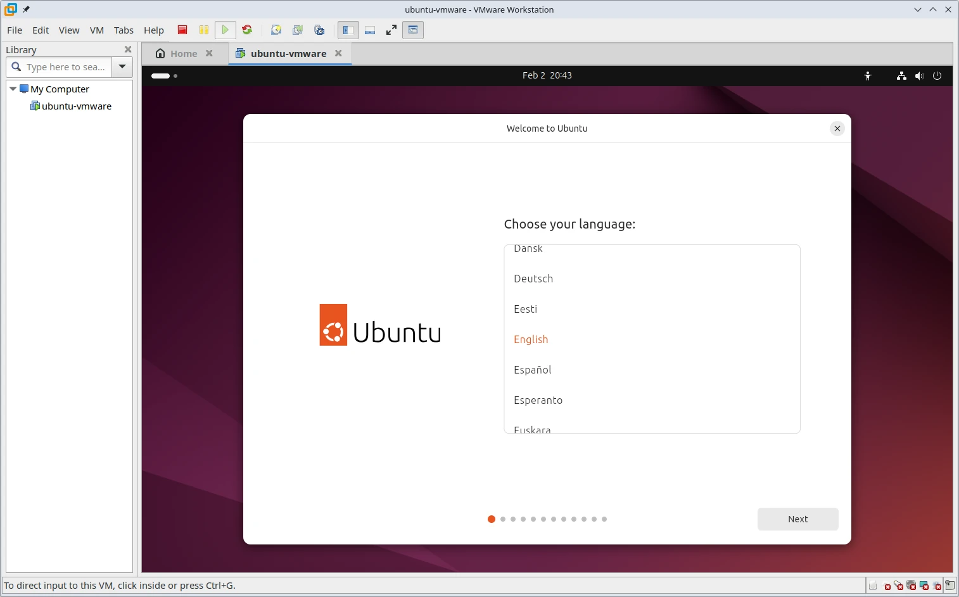Restart the guest using red-green arrows icon

point(247,30)
